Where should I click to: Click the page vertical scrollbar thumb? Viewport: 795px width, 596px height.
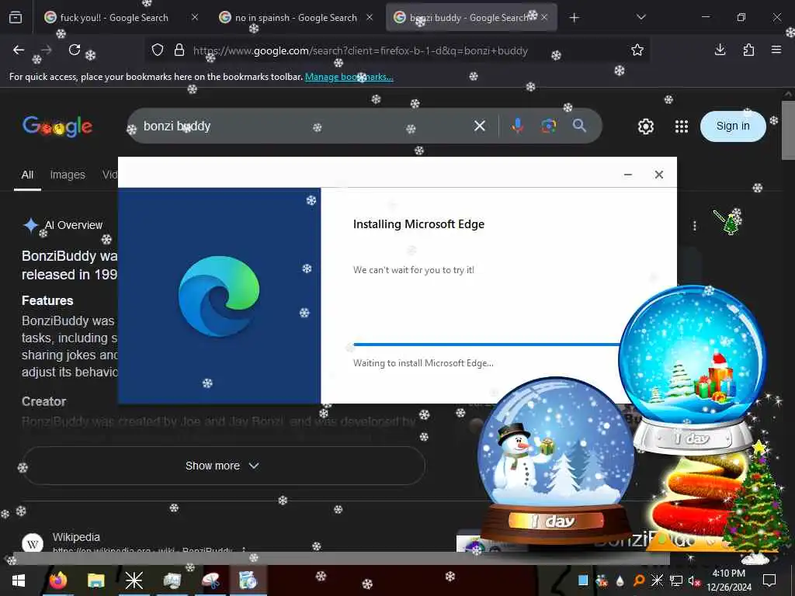(788, 130)
